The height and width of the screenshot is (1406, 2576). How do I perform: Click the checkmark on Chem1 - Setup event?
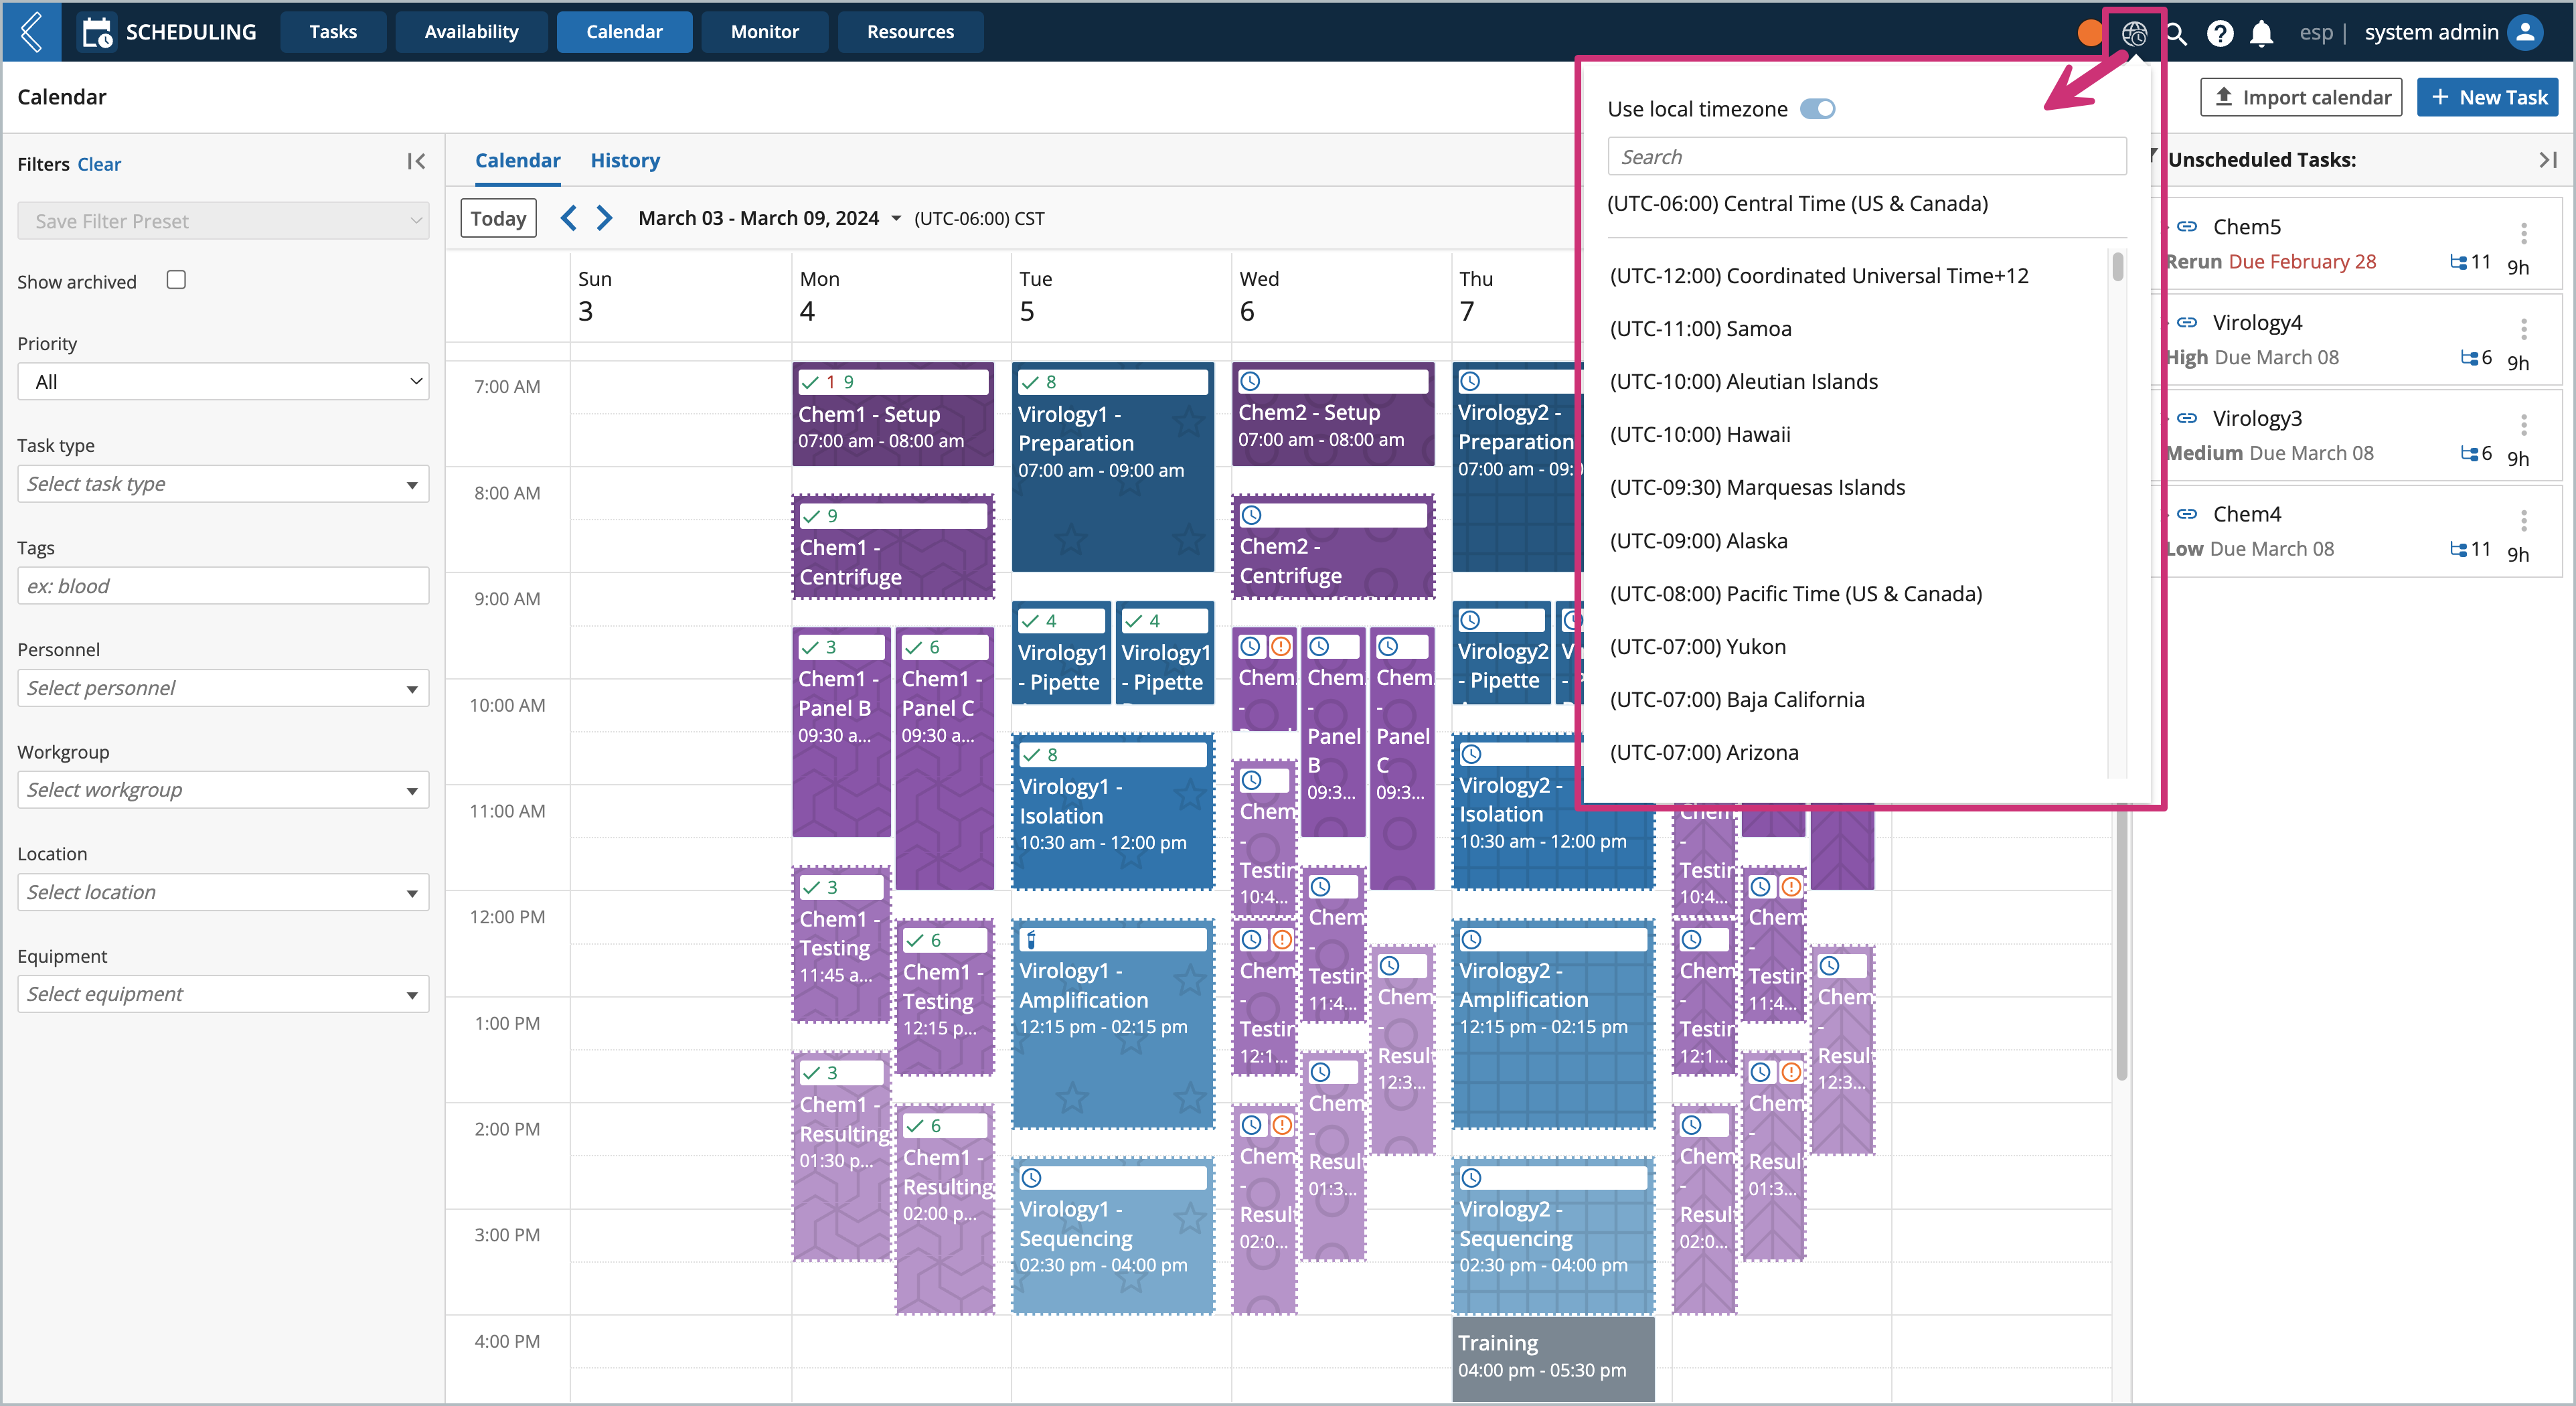pyautogui.click(x=811, y=382)
